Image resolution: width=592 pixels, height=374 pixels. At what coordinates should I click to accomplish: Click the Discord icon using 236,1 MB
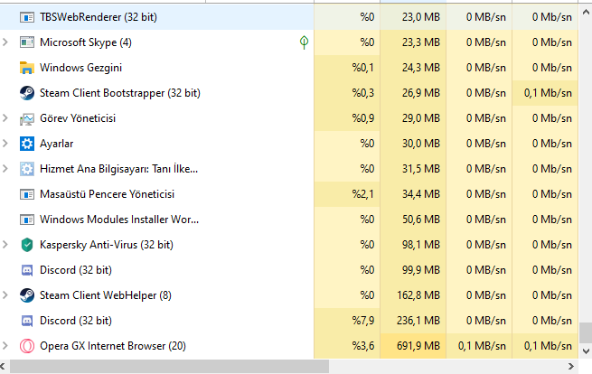pos(27,321)
